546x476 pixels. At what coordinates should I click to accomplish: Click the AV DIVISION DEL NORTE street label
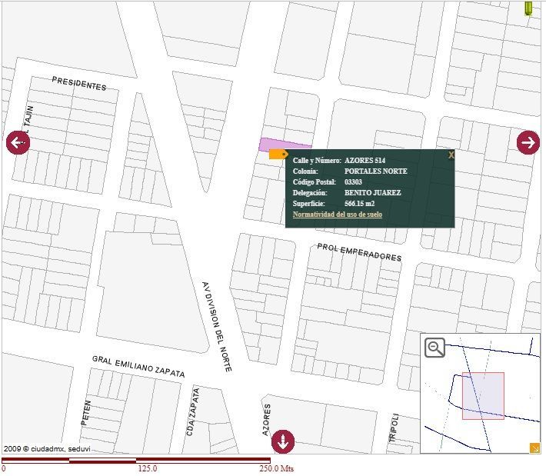(x=217, y=327)
